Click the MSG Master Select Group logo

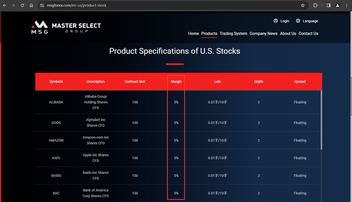pos(66,27)
